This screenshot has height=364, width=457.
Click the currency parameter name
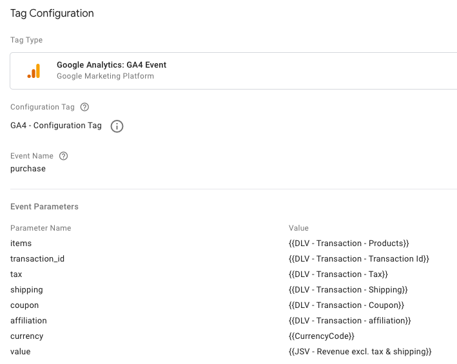(26, 336)
